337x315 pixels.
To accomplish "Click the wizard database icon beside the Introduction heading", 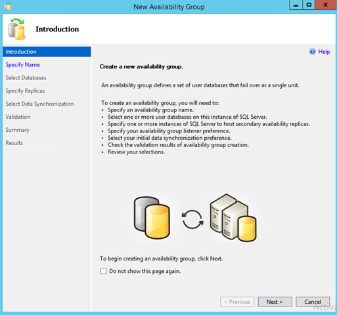I will (x=16, y=29).
